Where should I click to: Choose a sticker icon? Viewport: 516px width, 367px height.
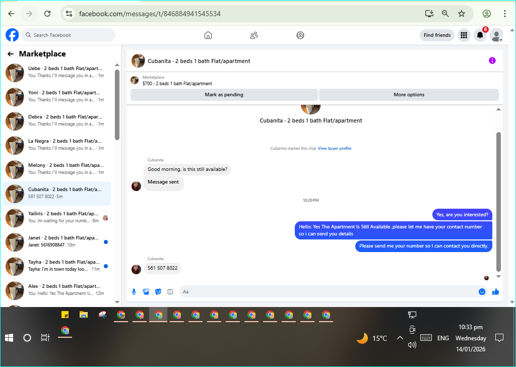pos(158,291)
